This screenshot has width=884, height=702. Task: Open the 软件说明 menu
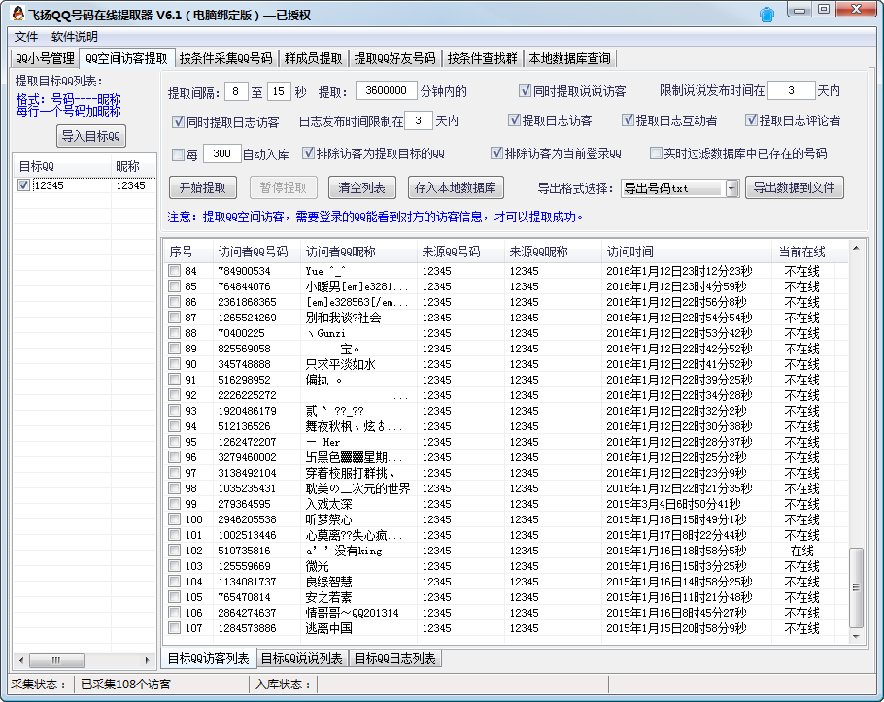(75, 36)
